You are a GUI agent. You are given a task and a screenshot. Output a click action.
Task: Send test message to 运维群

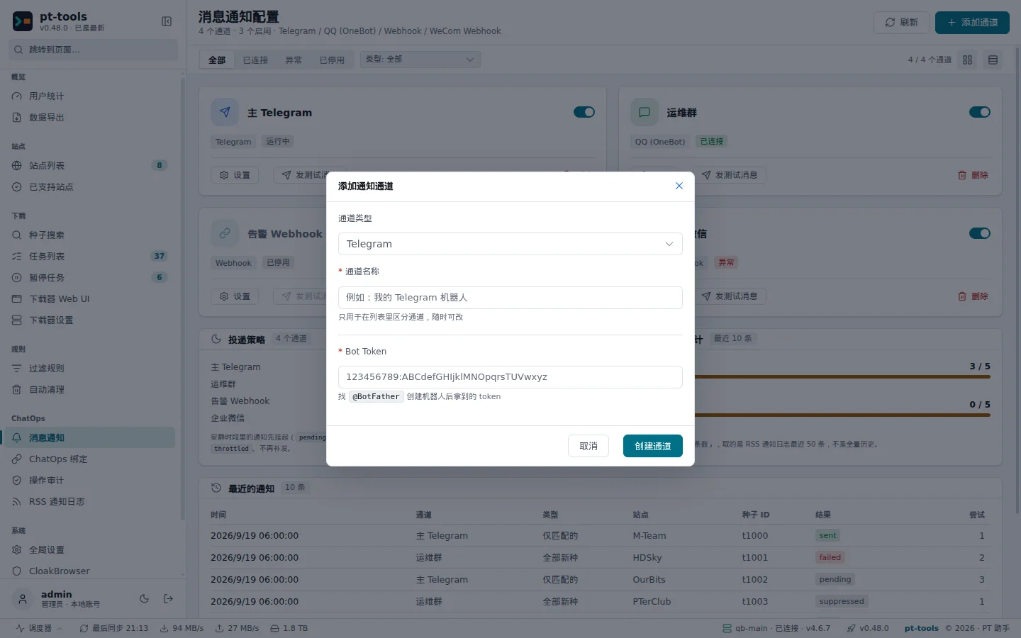pyautogui.click(x=730, y=175)
